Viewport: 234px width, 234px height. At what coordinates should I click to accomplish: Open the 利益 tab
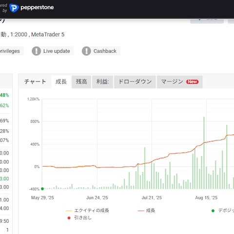[x=102, y=82]
